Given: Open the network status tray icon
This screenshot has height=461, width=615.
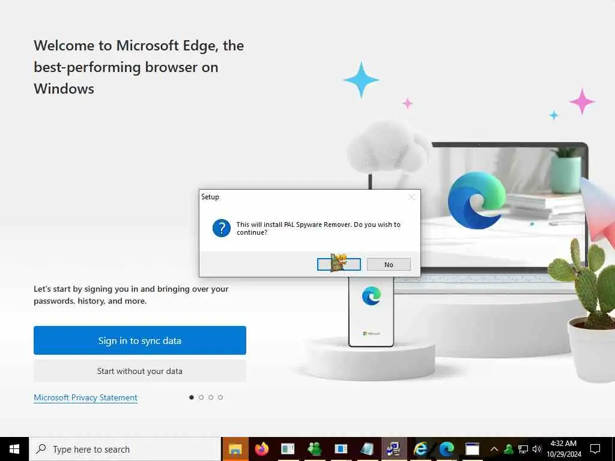Looking at the screenshot, I should pyautogui.click(x=523, y=449).
